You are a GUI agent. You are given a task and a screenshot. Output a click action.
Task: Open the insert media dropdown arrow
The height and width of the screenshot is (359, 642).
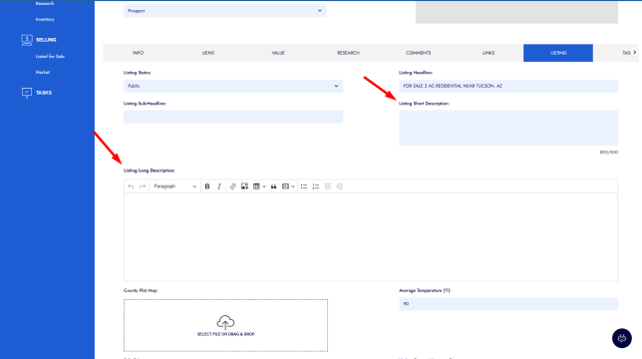[293, 186]
